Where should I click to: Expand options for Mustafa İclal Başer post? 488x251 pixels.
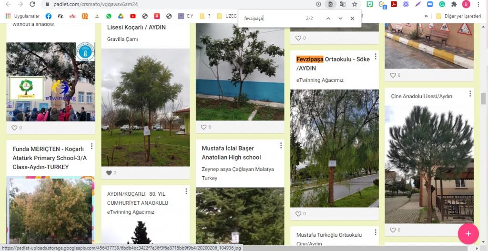tap(281, 146)
